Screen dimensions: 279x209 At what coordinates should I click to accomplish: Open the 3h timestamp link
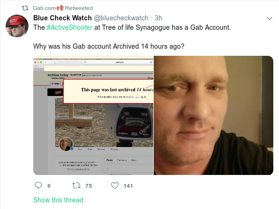click(158, 18)
